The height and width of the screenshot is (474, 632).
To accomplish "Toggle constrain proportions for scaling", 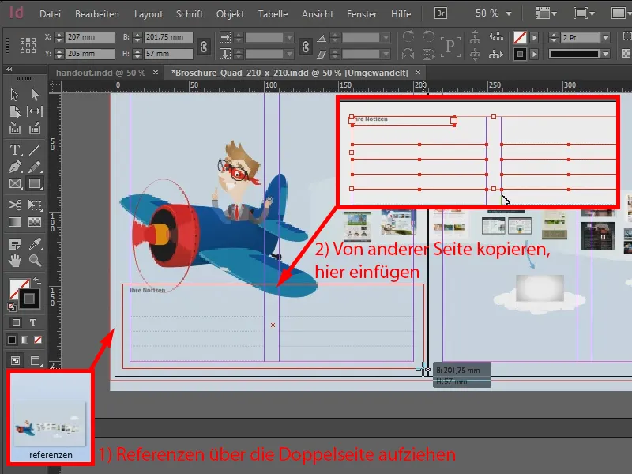I will tap(306, 47).
